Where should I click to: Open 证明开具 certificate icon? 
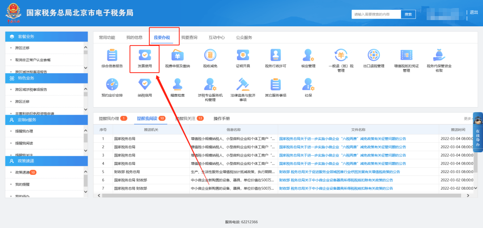(243, 56)
